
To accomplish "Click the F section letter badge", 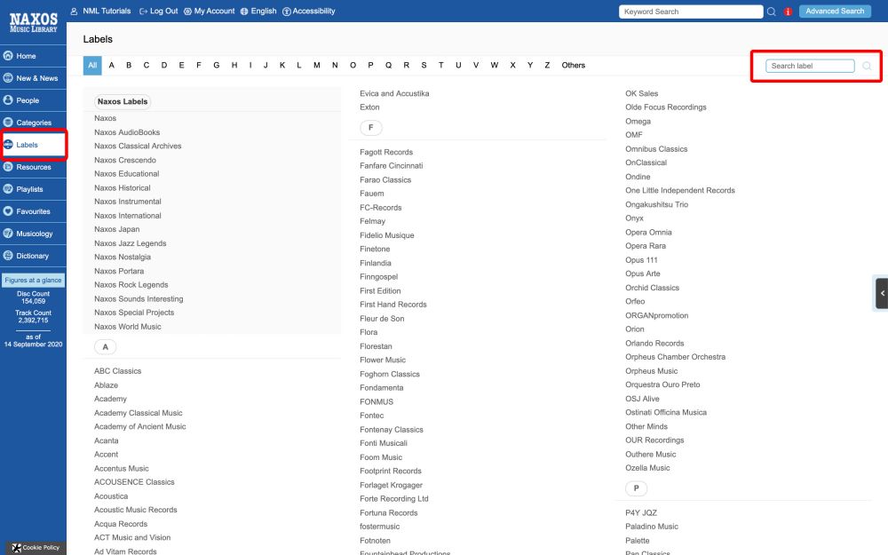I will (371, 127).
